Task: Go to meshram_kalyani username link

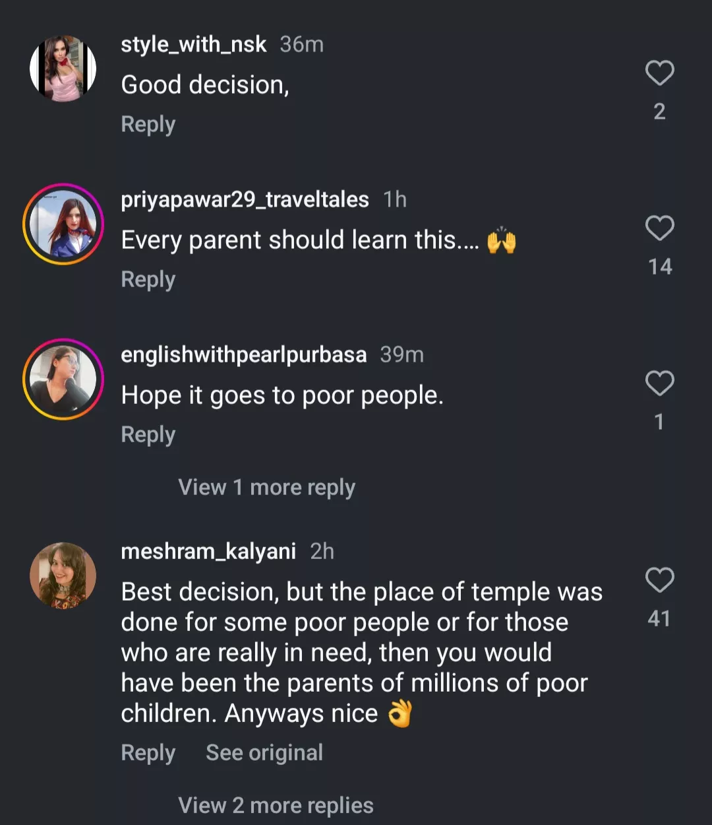Action: [x=208, y=551]
